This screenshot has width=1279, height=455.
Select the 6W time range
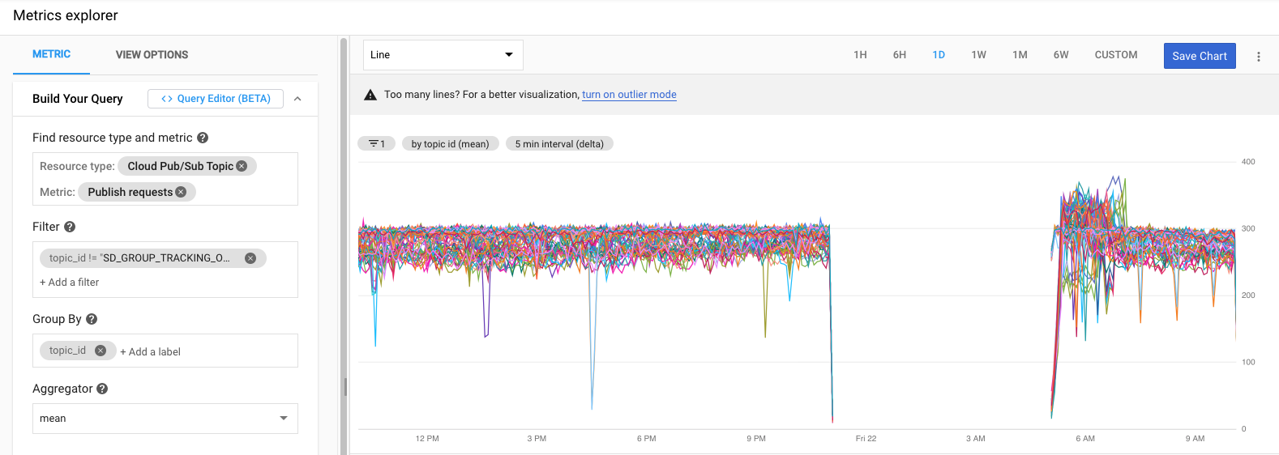[x=1061, y=55]
